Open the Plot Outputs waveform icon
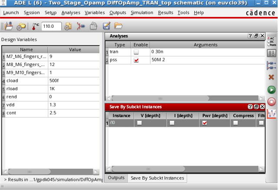This screenshot has height=190, width=278. (x=271, y=113)
